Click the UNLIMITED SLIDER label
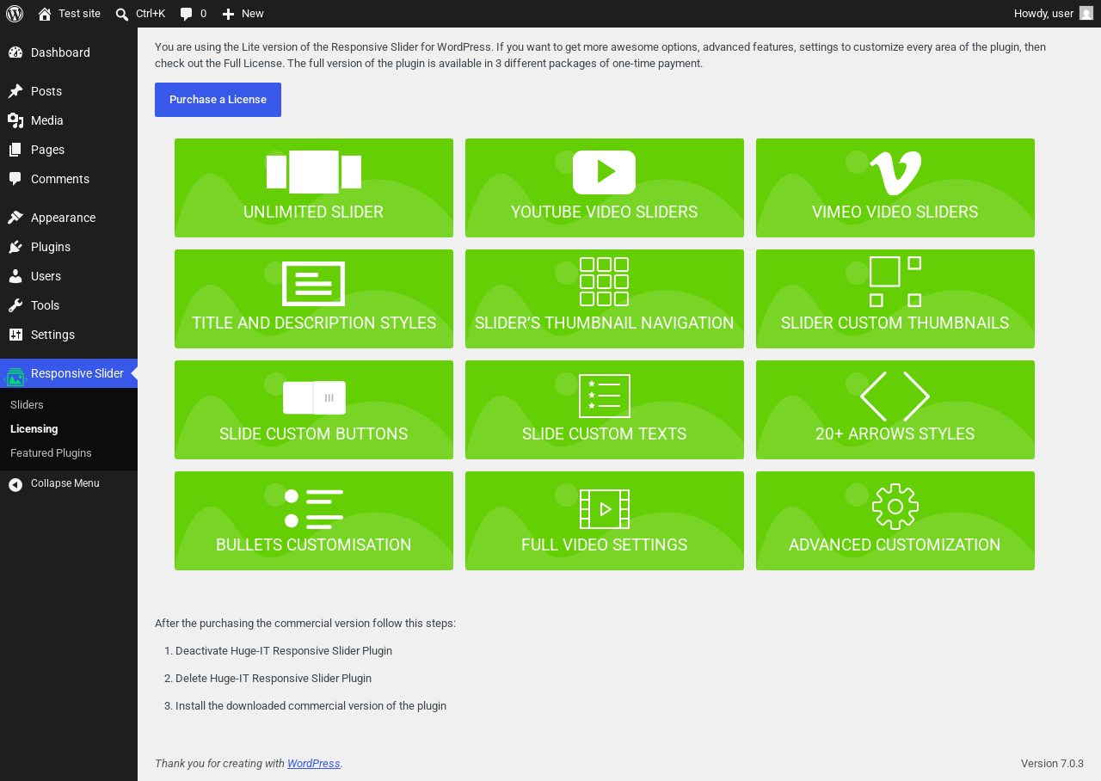Screen dimensions: 1101x781 point(314,212)
